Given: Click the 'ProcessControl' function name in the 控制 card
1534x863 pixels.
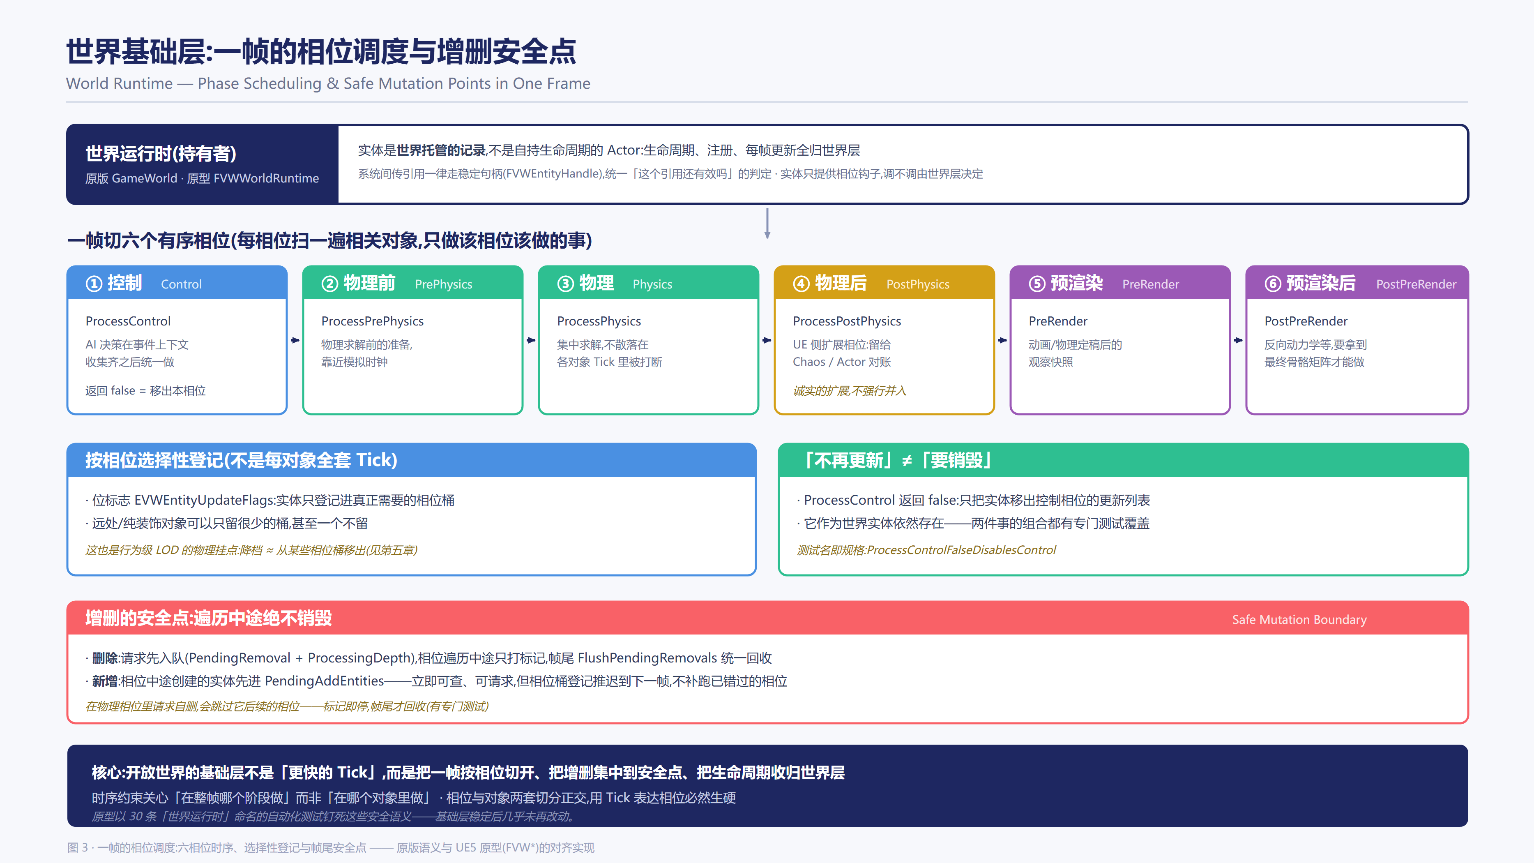Looking at the screenshot, I should point(128,321).
